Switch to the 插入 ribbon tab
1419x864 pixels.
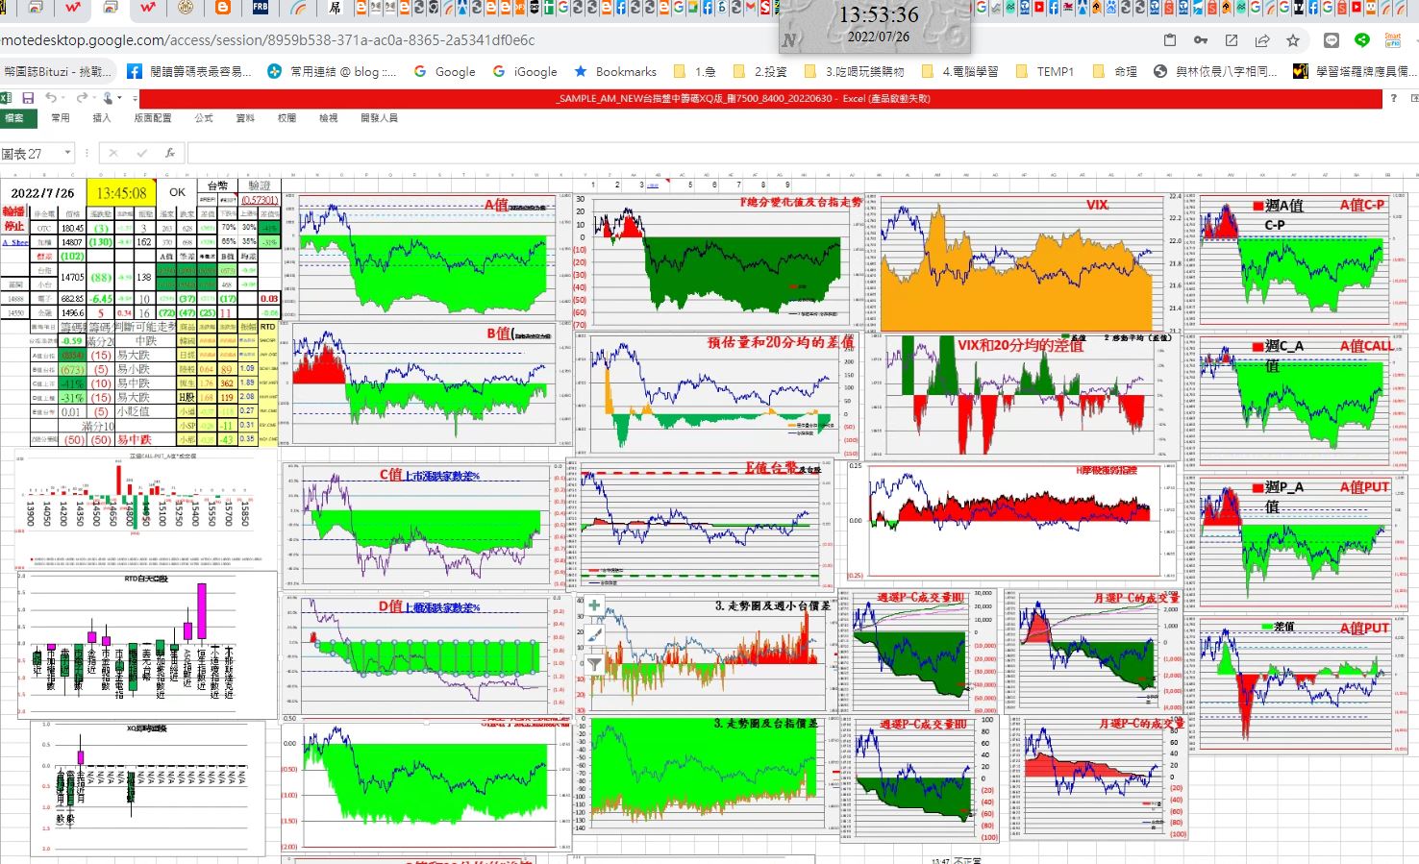101,118
